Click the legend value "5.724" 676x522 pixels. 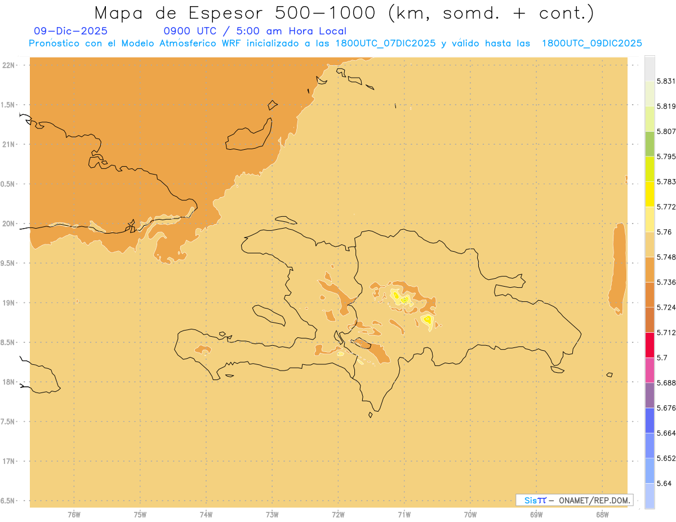pyautogui.click(x=666, y=307)
